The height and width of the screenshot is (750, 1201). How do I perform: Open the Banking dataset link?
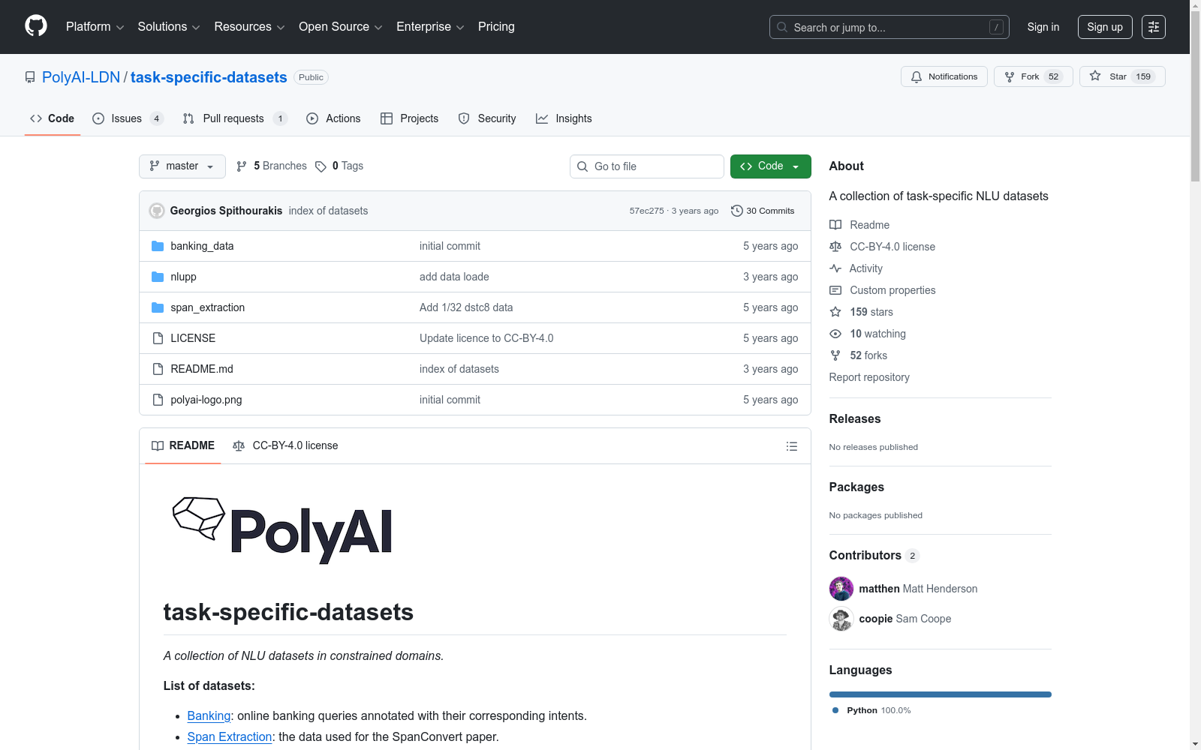[209, 716]
